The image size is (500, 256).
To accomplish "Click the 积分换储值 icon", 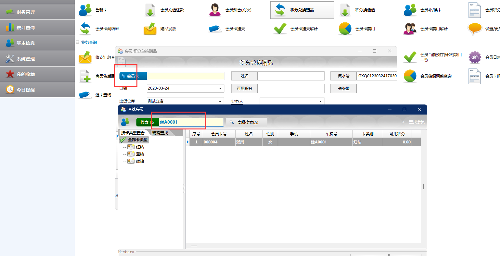I will [345, 10].
